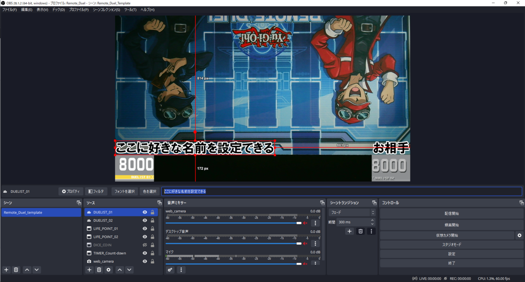Screen dimensions: 525x282
Task: Toggle lock on DICE_COIN source
Action: click(x=152, y=245)
